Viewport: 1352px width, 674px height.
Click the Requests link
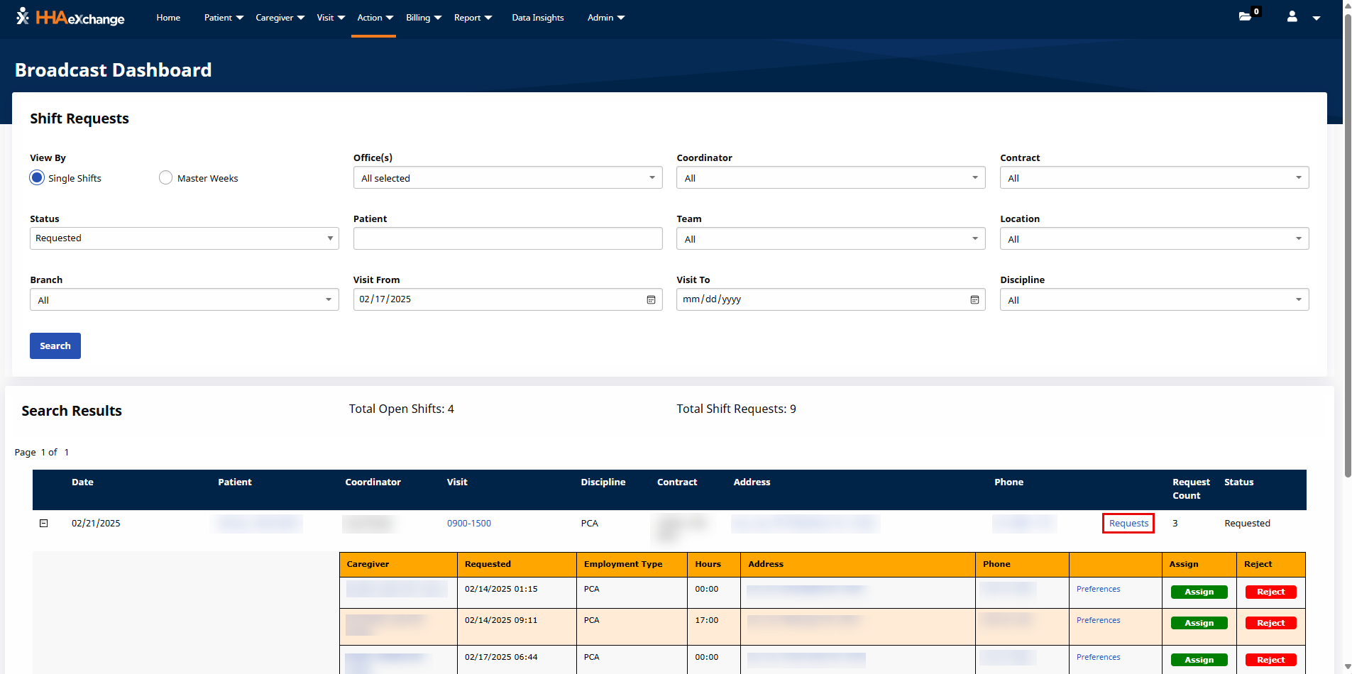tap(1128, 524)
